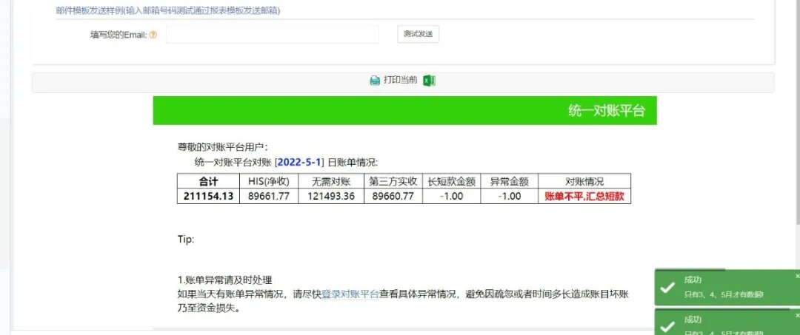Click the 211154.13 total amount cell

tap(208, 196)
